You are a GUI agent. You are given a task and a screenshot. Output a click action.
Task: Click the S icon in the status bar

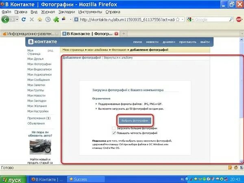point(241,168)
